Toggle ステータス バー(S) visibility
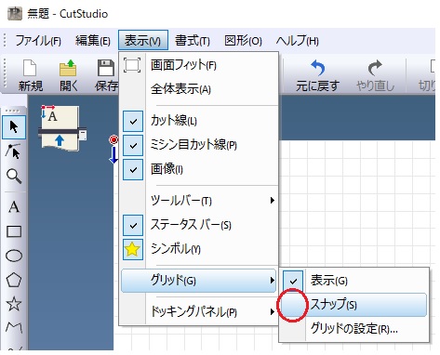Viewport: 440px width, 355px height. (x=133, y=225)
